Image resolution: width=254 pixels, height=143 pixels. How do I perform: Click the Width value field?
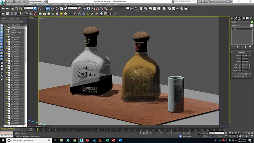coord(245,58)
